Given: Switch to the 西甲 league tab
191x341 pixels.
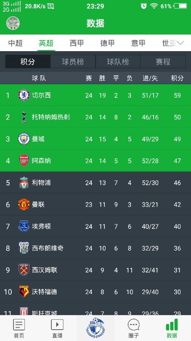Looking at the screenshot, I should (x=77, y=43).
